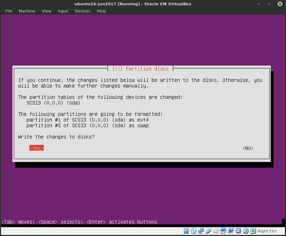Image resolution: width=286 pixels, height=236 pixels.
Task: Open the Input menu
Action: click(63, 11)
